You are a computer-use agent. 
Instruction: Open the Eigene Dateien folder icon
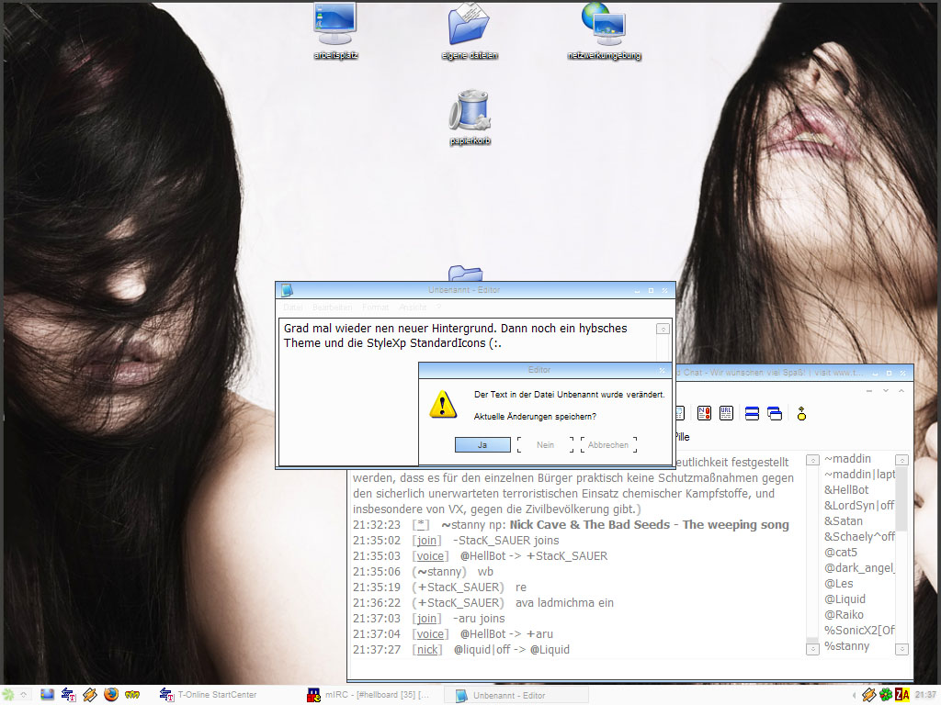pyautogui.click(x=469, y=25)
